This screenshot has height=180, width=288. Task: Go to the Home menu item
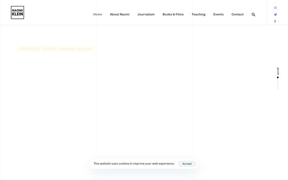[98, 14]
